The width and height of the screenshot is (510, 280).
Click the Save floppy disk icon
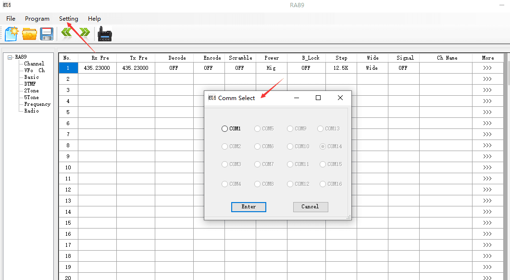tap(47, 34)
